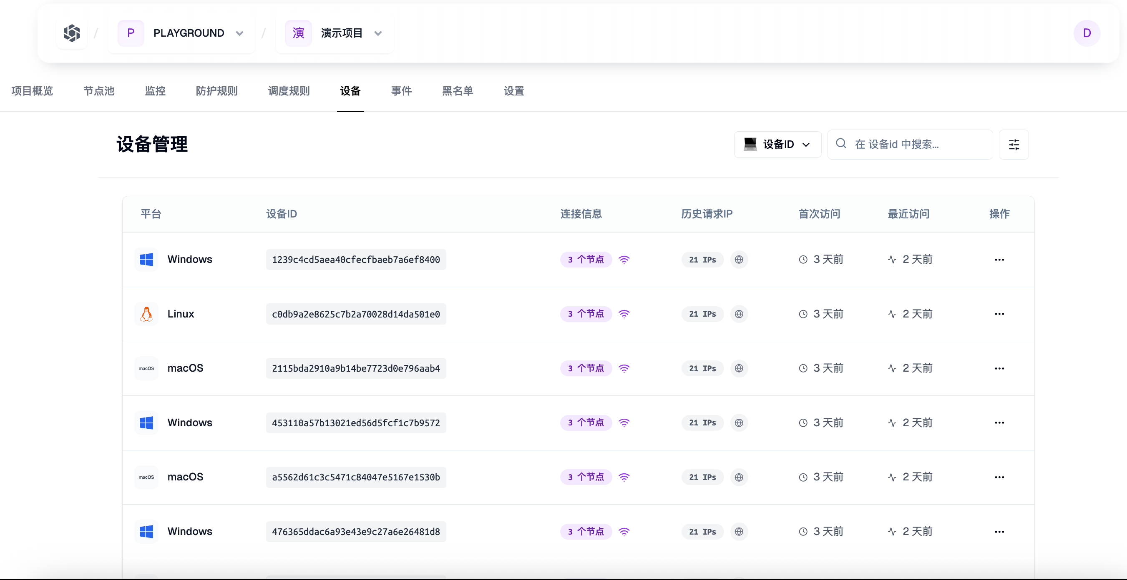Open the filter settings sliders icon
This screenshot has width=1127, height=580.
[x=1014, y=144]
